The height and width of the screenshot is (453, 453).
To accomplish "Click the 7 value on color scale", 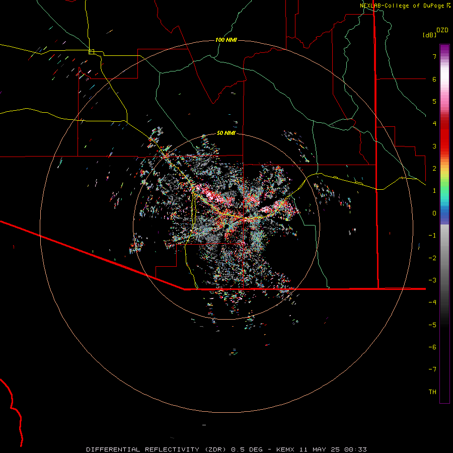I will [x=434, y=56].
